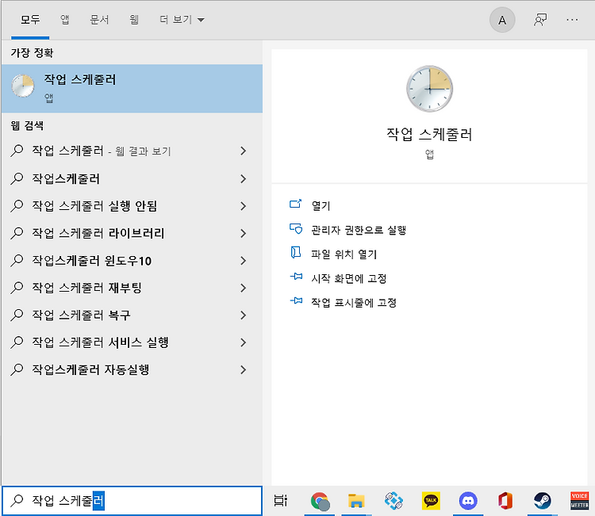
Task: Expand arrow for 작업 스케줄러 실행 안됨
Action: point(244,206)
